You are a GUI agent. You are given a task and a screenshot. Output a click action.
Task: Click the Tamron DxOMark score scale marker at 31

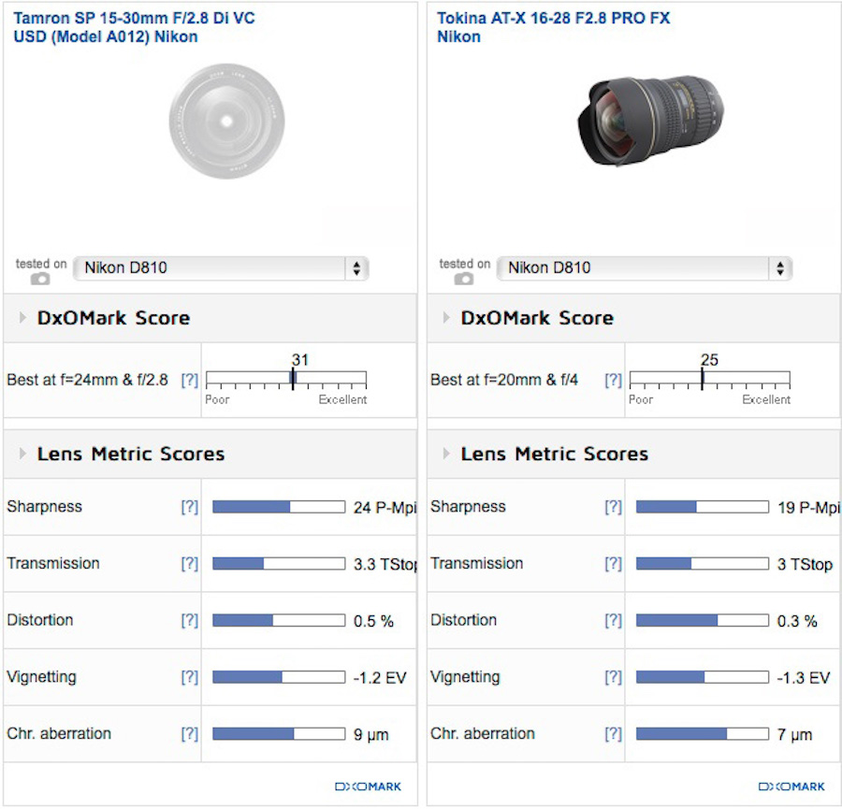(x=293, y=379)
